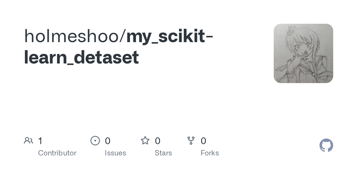Click the Contributor people icon

(29, 141)
